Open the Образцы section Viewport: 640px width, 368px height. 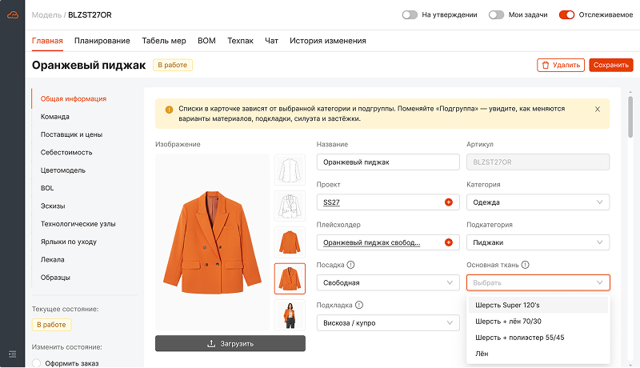55,278
